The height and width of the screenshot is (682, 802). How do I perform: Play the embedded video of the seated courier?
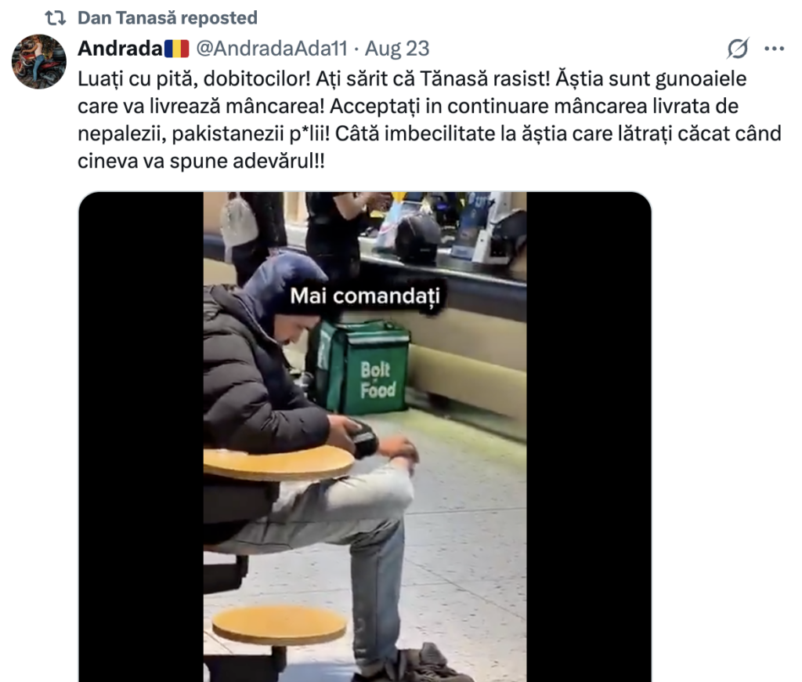365,437
